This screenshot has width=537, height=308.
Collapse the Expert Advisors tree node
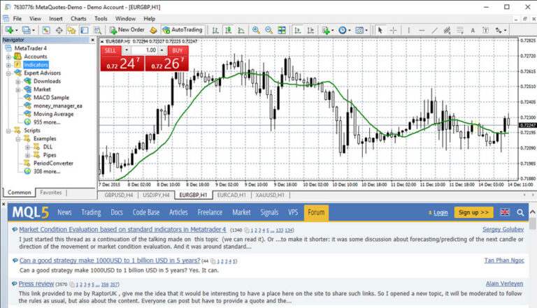coord(8,73)
